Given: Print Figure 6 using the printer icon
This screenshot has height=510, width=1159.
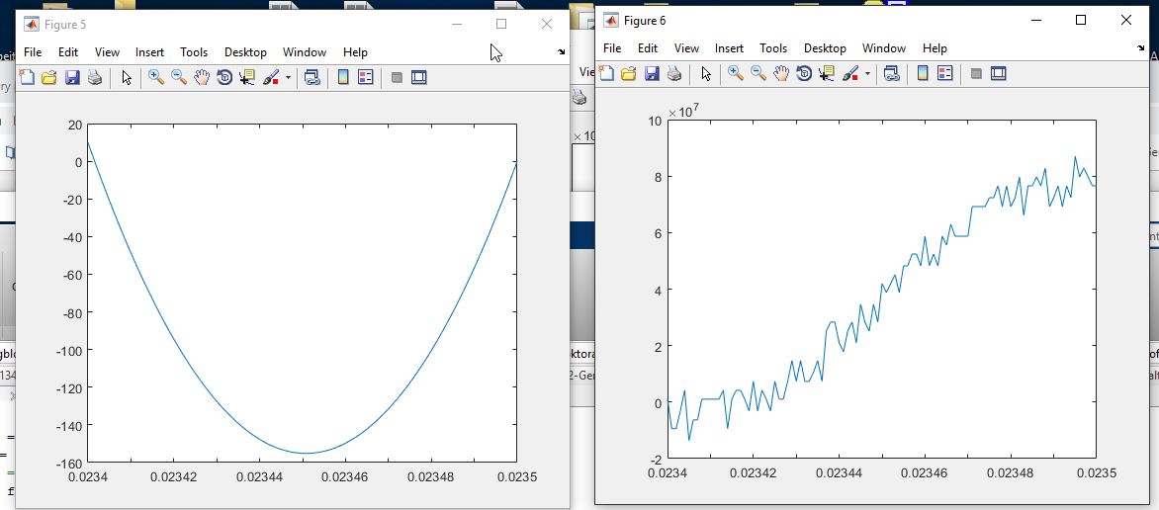Looking at the screenshot, I should pyautogui.click(x=673, y=73).
